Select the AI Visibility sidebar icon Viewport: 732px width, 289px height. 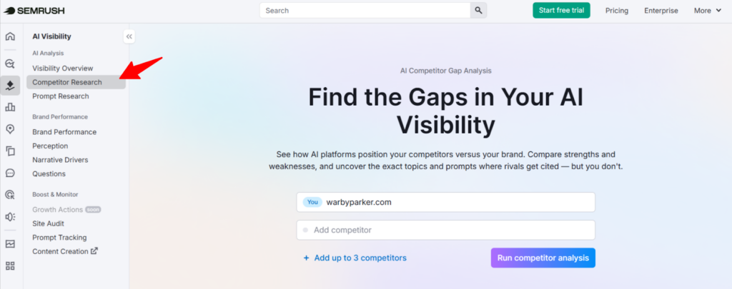point(10,86)
